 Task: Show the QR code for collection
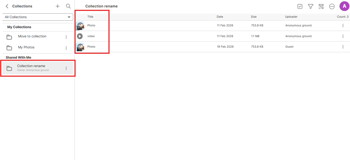coord(321,6)
